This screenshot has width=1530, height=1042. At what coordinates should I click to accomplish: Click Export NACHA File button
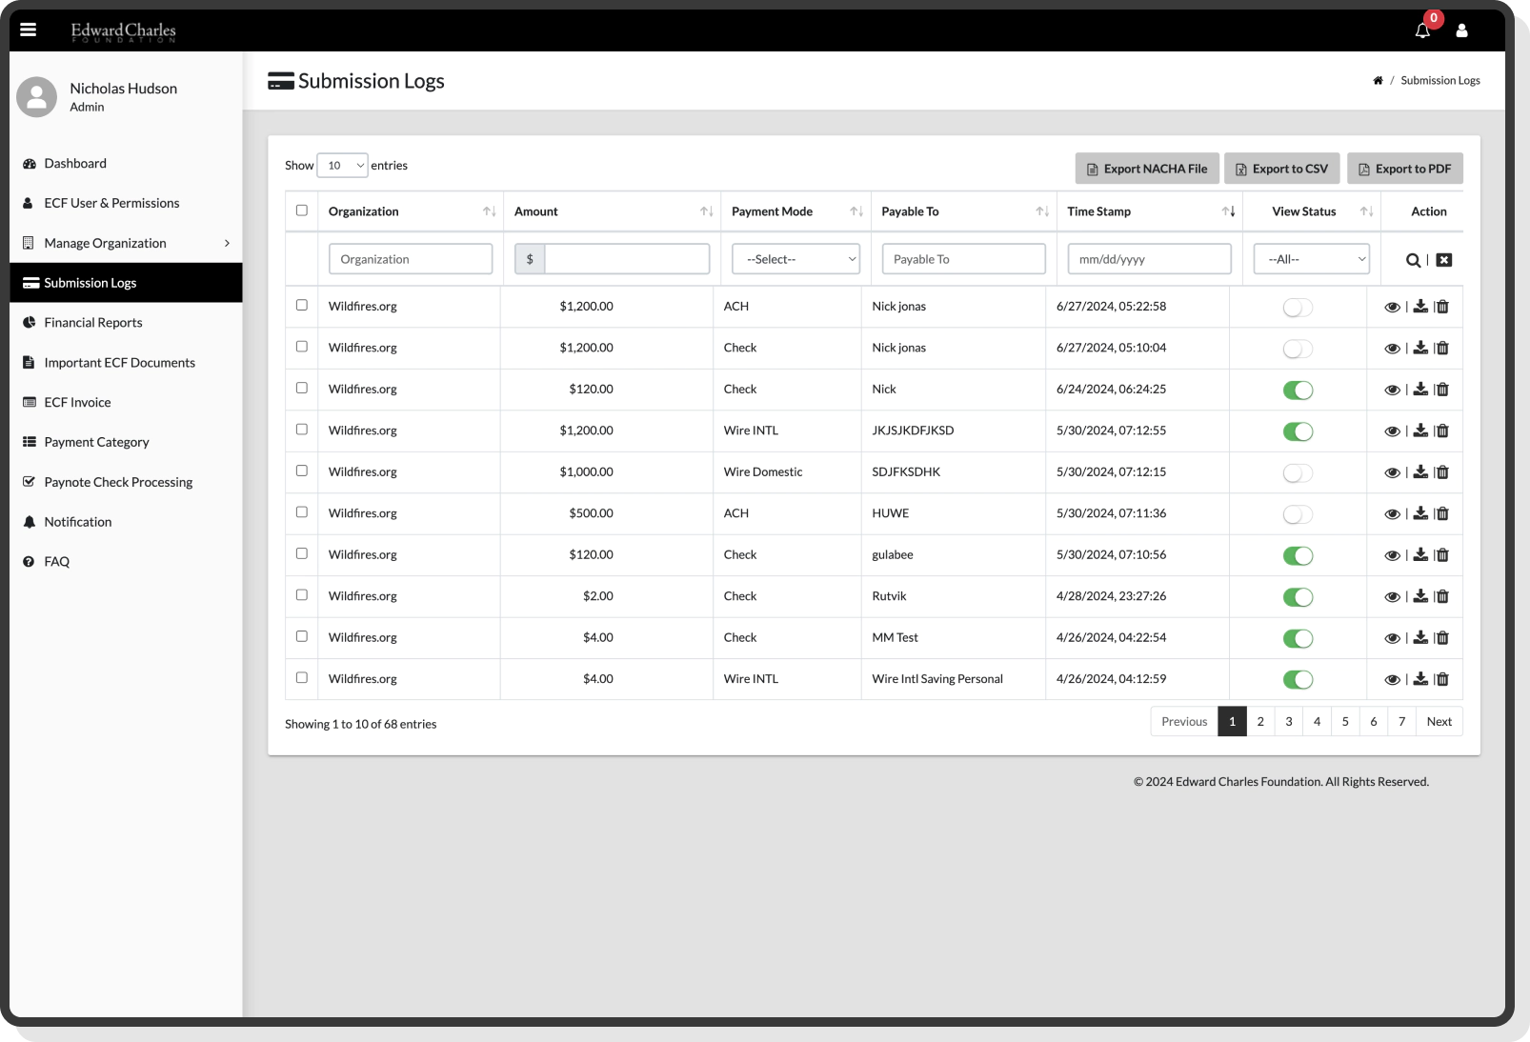point(1146,169)
